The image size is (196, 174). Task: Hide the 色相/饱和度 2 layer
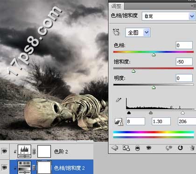(4, 167)
